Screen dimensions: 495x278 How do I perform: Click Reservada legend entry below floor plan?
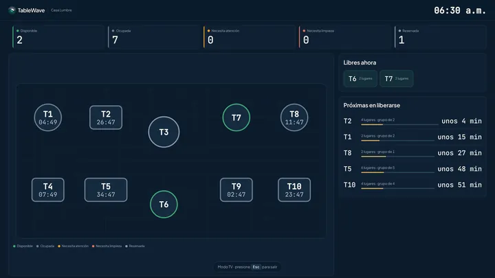pyautogui.click(x=135, y=246)
